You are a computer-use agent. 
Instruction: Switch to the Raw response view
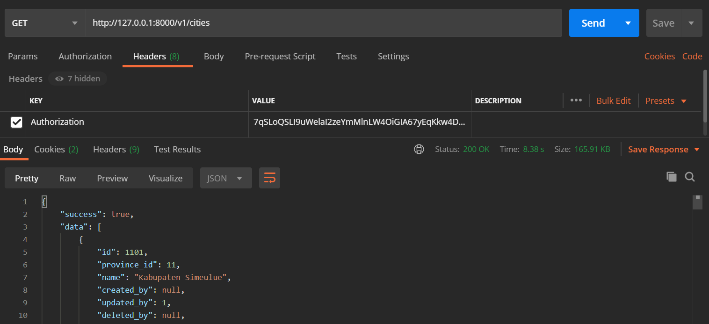[67, 178]
